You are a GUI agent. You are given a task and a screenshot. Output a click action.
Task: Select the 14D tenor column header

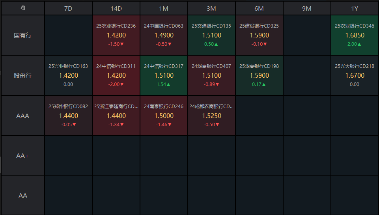116,8
